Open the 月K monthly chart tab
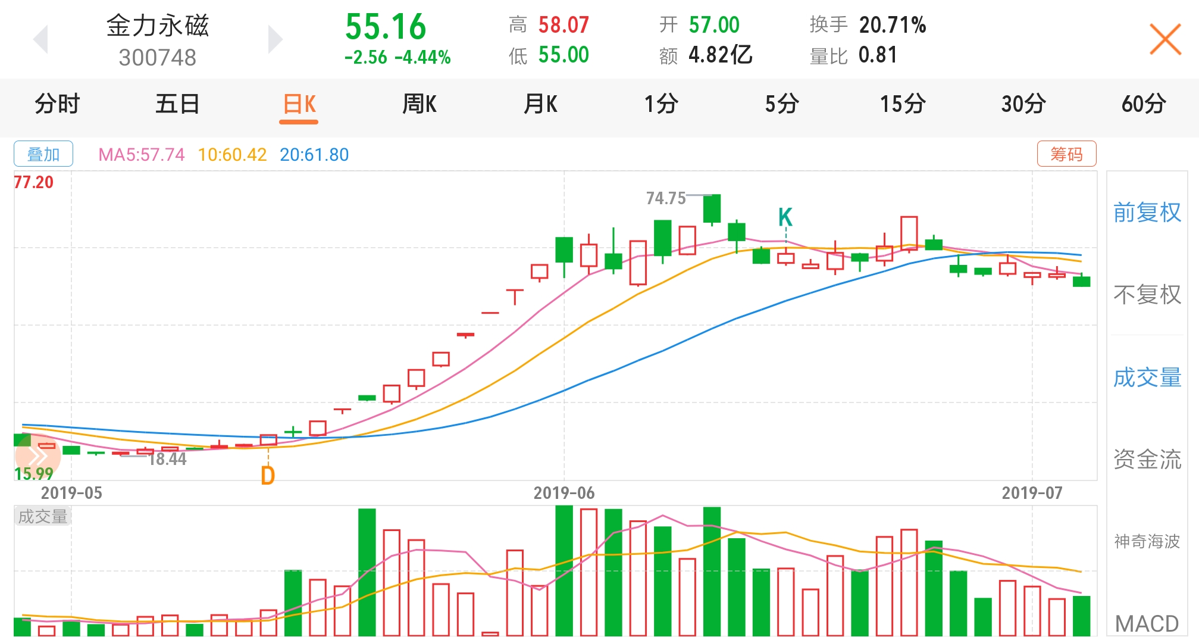The height and width of the screenshot is (643, 1199). tap(540, 104)
